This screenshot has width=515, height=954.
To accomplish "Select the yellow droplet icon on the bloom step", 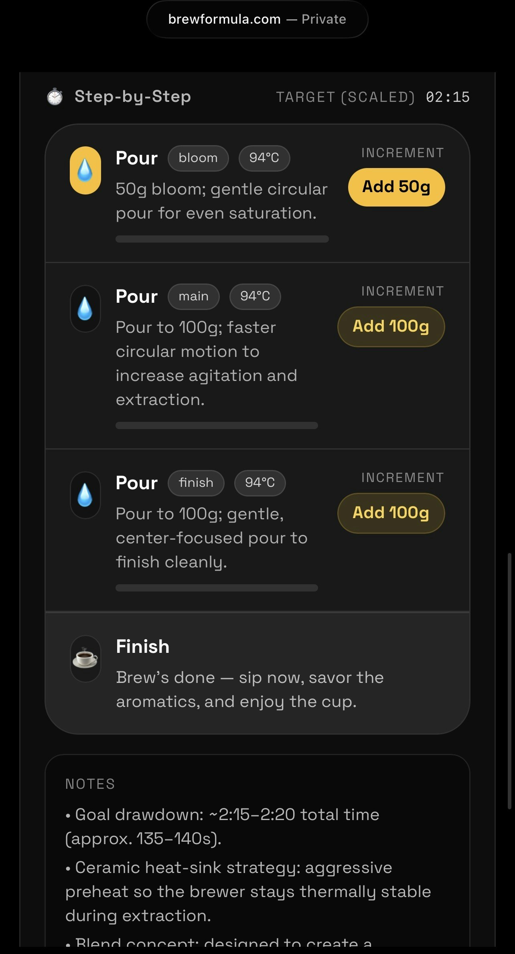I will pyautogui.click(x=85, y=170).
